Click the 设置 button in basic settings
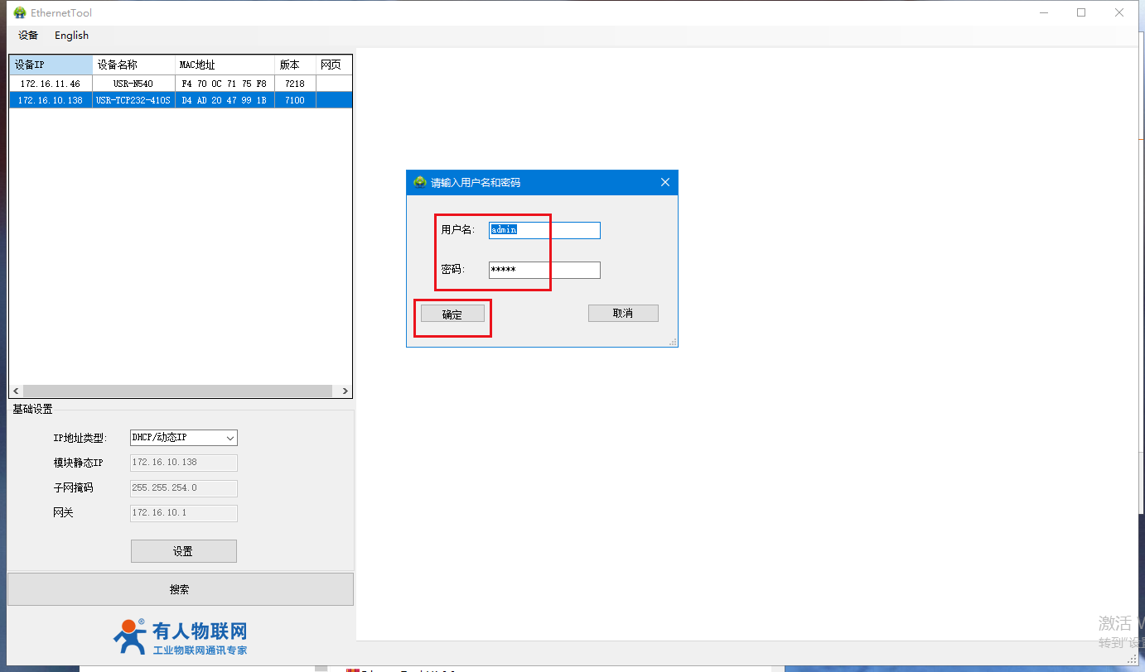Viewport: 1145px width, 672px height. tap(183, 551)
